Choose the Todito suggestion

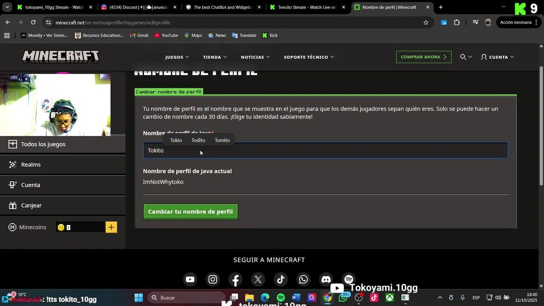[x=198, y=140]
